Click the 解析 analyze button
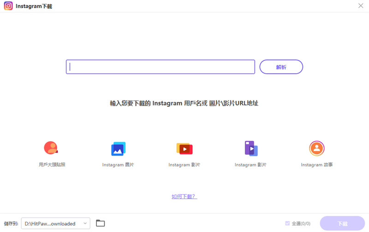 281,67
